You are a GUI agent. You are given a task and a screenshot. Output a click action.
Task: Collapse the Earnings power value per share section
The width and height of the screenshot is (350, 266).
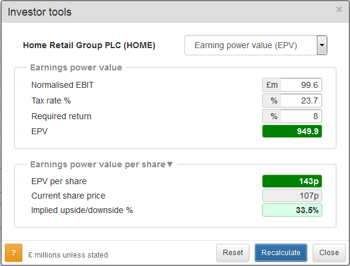click(170, 164)
